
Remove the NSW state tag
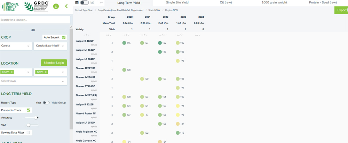pos(11,72)
